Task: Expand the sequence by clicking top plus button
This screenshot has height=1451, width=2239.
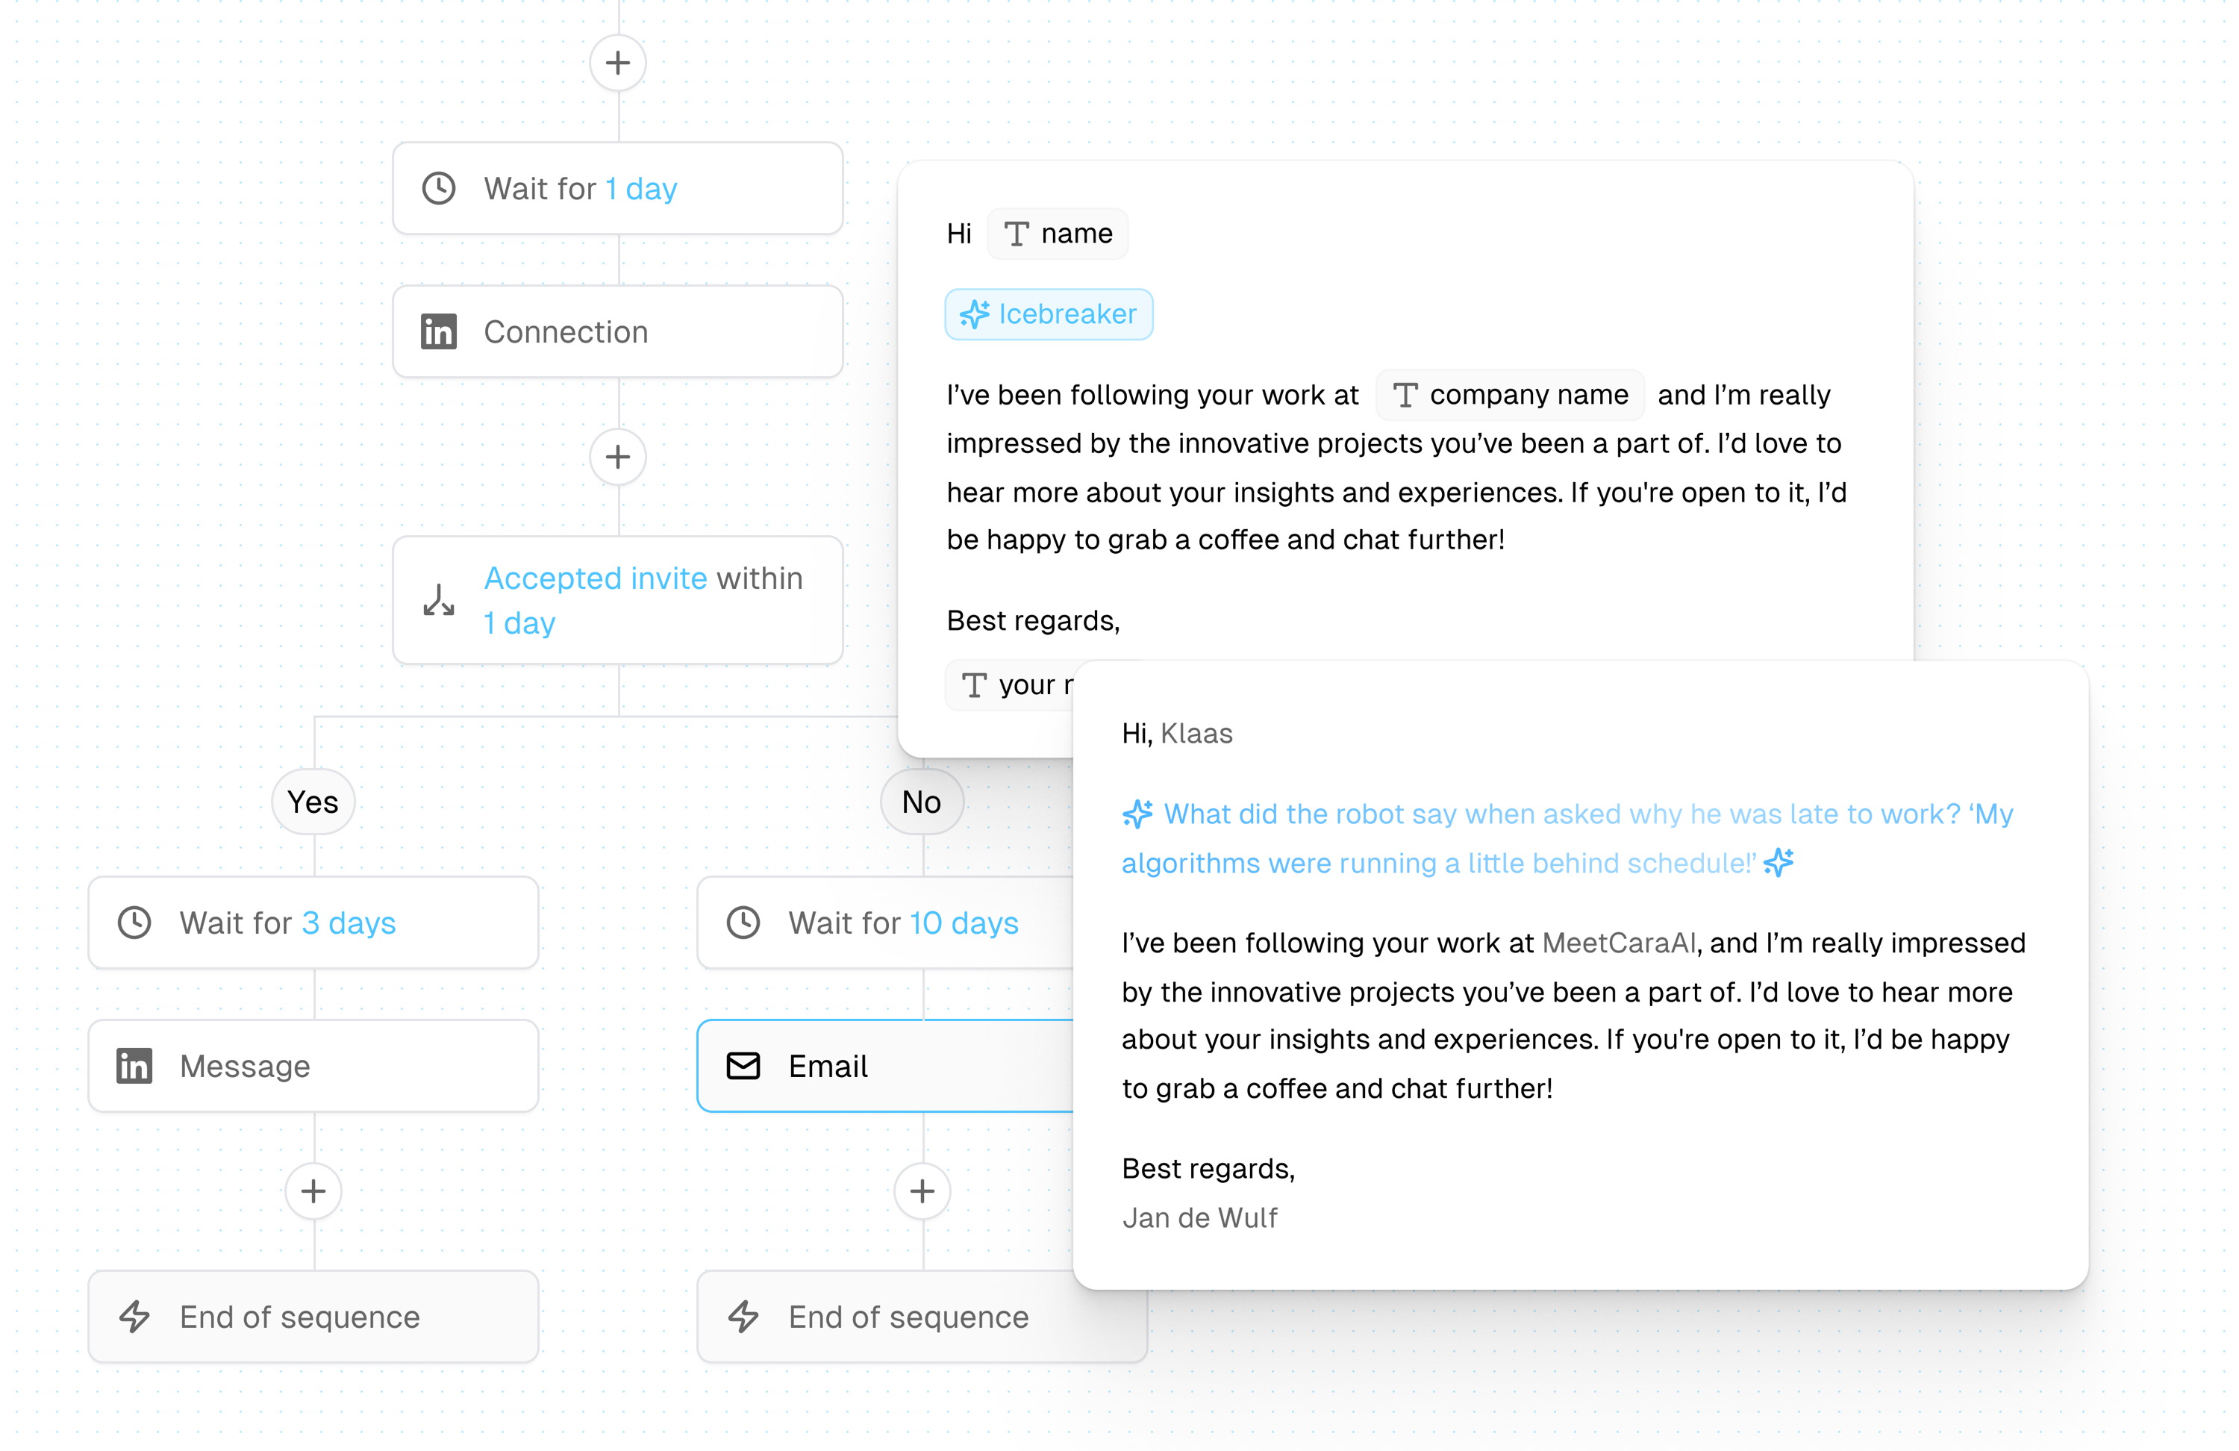Action: coord(617,62)
